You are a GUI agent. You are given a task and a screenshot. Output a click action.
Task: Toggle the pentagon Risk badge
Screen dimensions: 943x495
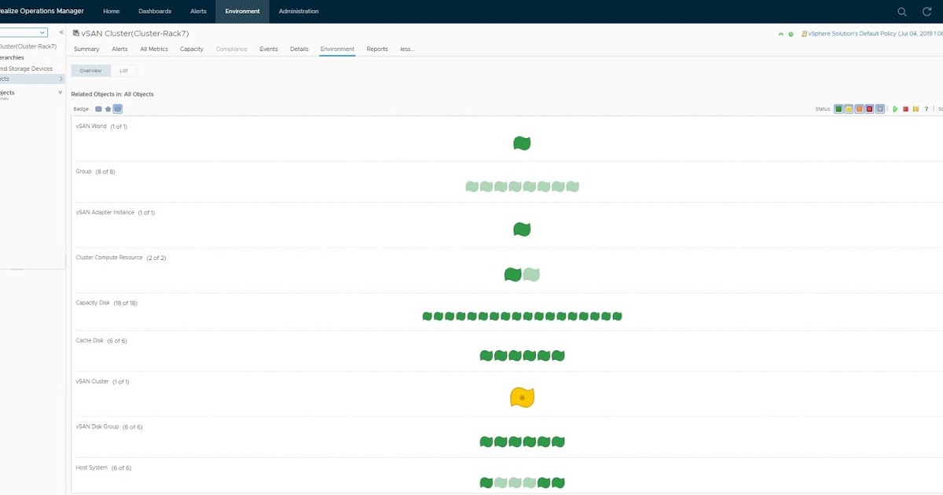[108, 109]
